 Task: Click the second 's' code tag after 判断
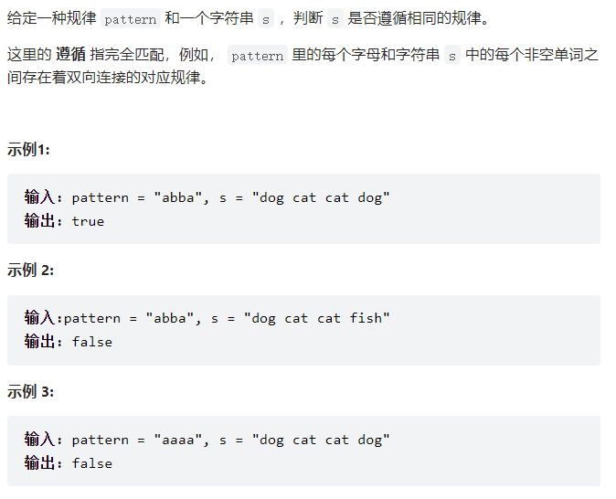pos(335,18)
